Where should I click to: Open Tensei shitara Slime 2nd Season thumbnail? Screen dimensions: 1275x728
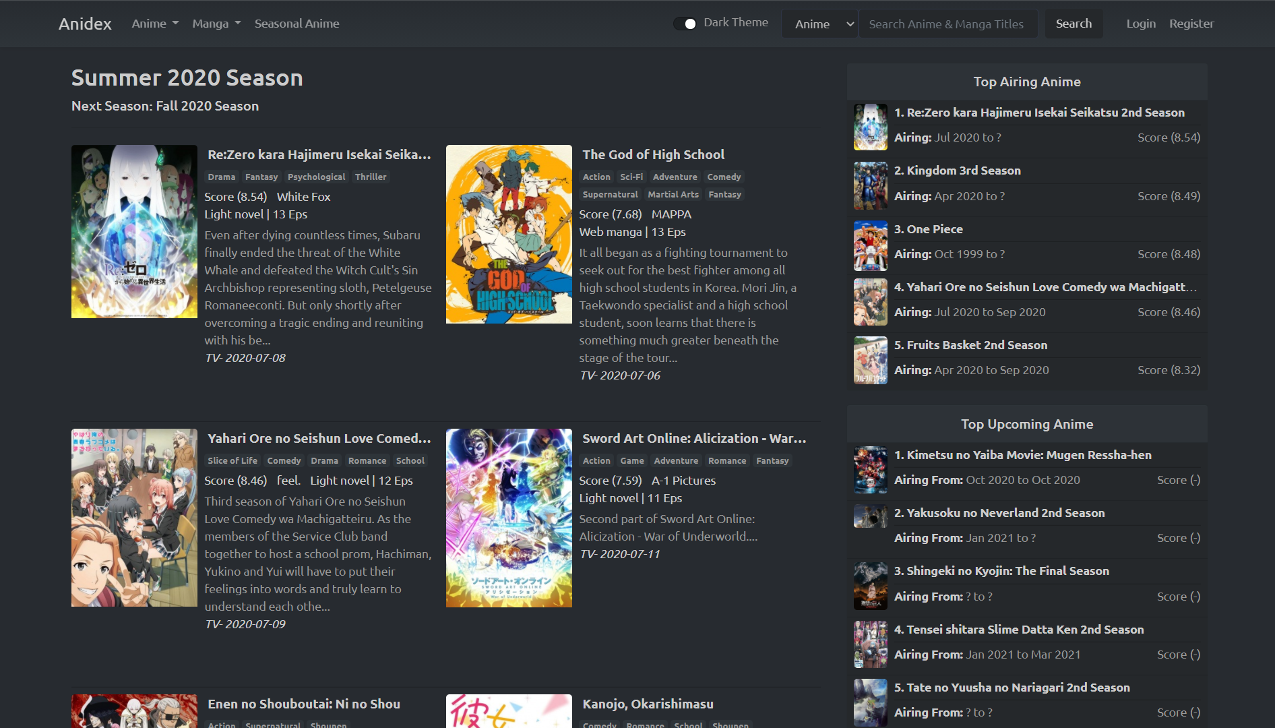coord(871,644)
